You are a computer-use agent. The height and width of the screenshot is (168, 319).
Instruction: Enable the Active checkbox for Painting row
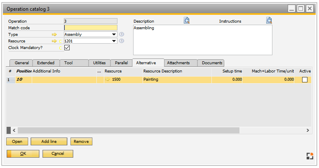tap(305, 80)
